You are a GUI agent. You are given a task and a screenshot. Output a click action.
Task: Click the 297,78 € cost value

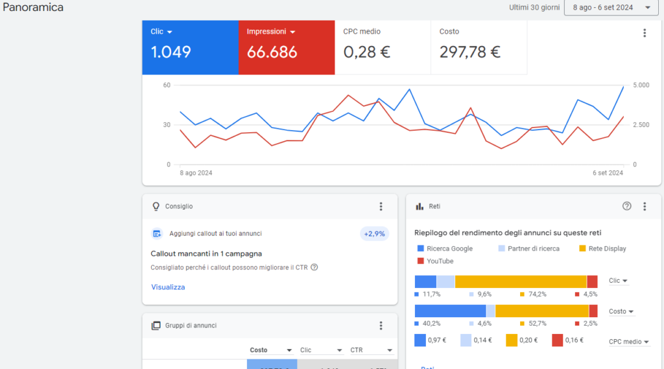coord(470,52)
